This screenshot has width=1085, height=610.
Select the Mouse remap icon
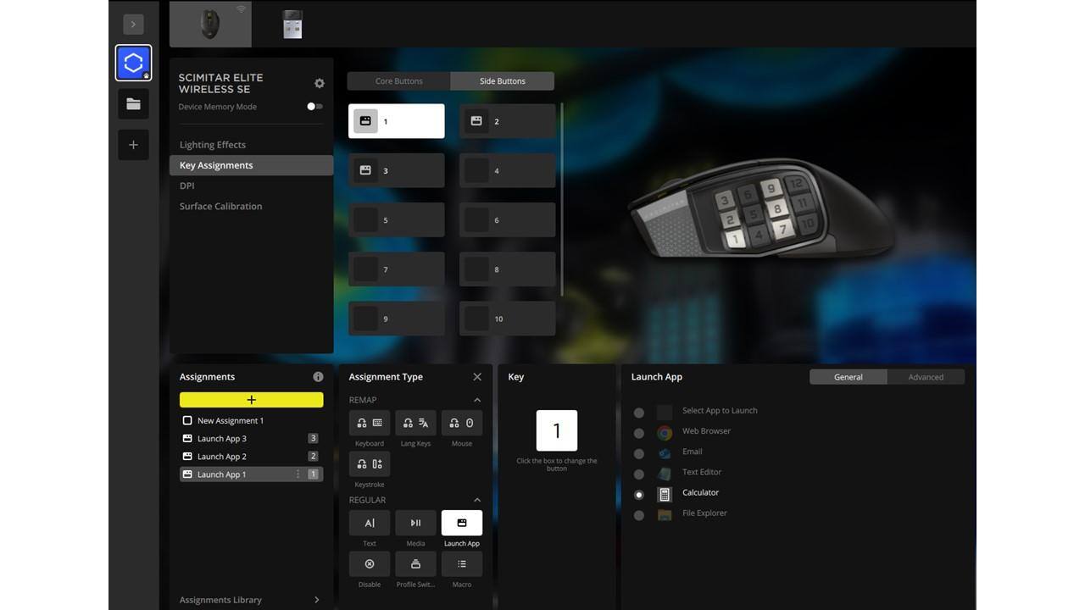pos(462,423)
